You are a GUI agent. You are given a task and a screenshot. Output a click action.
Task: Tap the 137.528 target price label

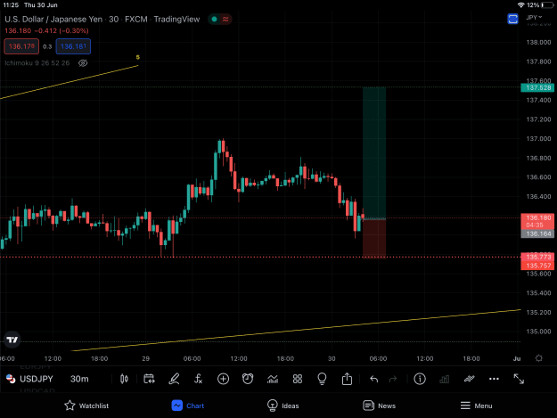(x=537, y=87)
